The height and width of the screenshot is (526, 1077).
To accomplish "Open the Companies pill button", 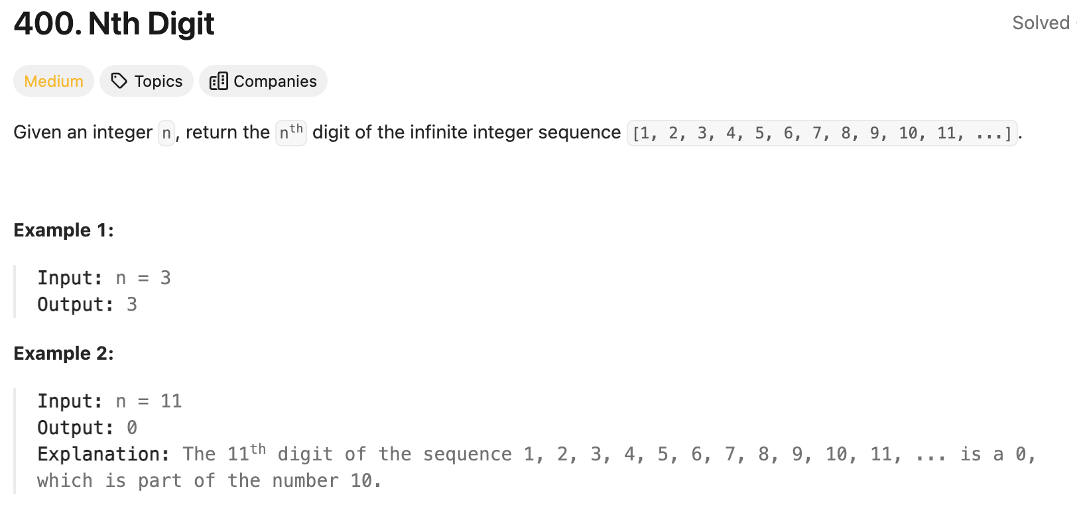I will tap(263, 81).
